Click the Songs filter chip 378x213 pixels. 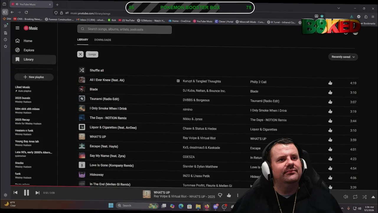pyautogui.click(x=92, y=54)
